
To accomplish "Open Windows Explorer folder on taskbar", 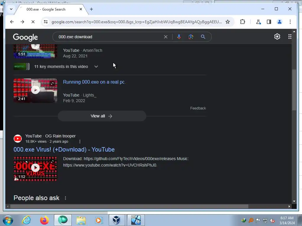I will pos(81,220).
